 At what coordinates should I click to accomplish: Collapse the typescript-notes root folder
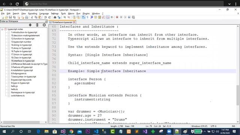2,29
